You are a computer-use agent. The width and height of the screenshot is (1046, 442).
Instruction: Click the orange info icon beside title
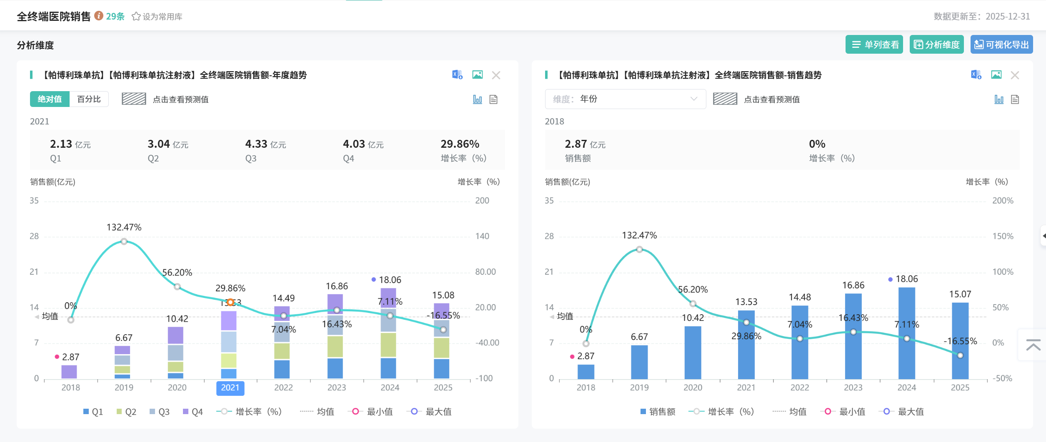click(99, 16)
